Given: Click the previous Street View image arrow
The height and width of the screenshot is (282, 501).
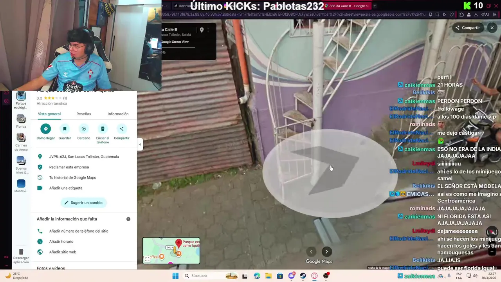Looking at the screenshot, I should coord(311,252).
